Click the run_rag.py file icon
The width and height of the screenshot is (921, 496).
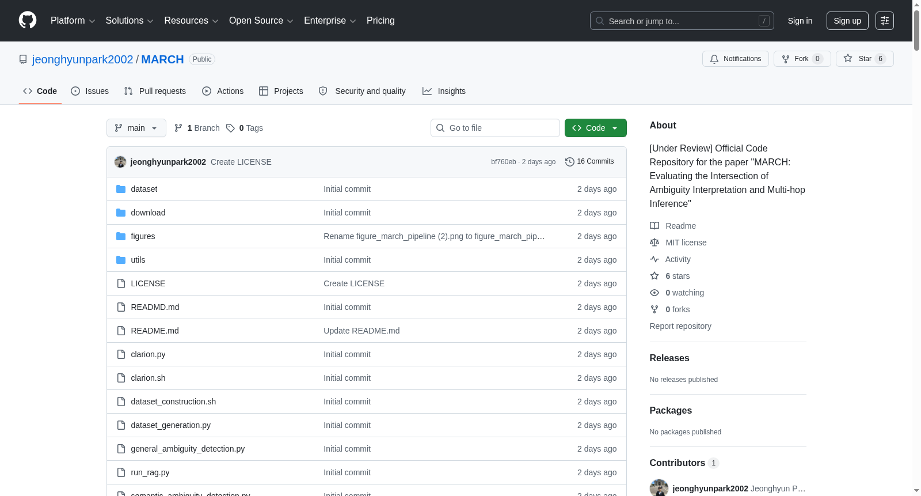click(121, 472)
